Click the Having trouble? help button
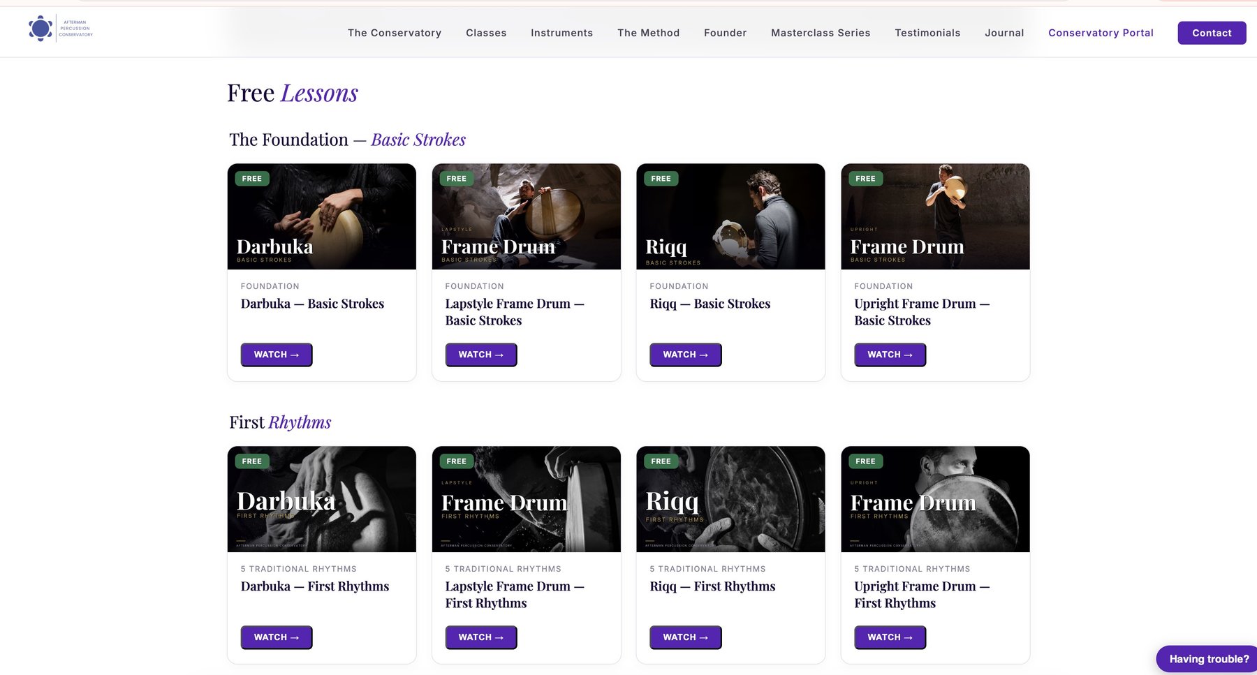Viewport: 1257px width, 675px height. (x=1208, y=659)
